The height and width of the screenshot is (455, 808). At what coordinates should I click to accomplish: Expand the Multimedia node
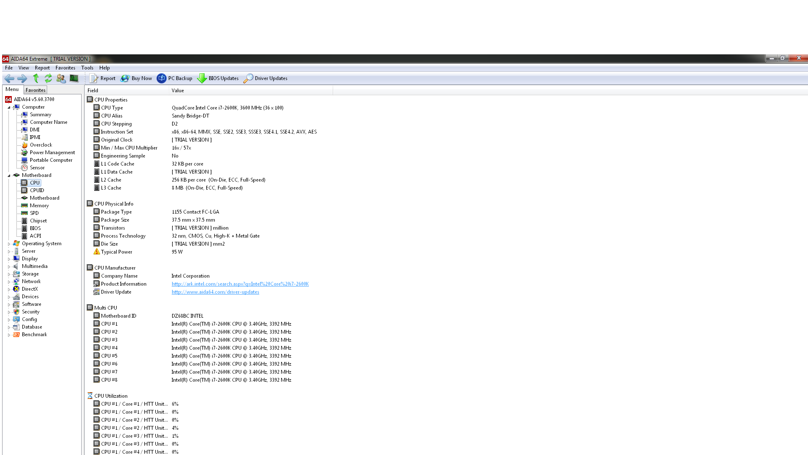pyautogui.click(x=9, y=267)
